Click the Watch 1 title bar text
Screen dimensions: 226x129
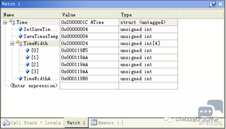(11, 4)
